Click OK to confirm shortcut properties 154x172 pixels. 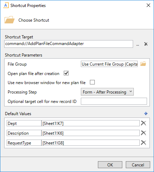pyautogui.click(x=110, y=165)
